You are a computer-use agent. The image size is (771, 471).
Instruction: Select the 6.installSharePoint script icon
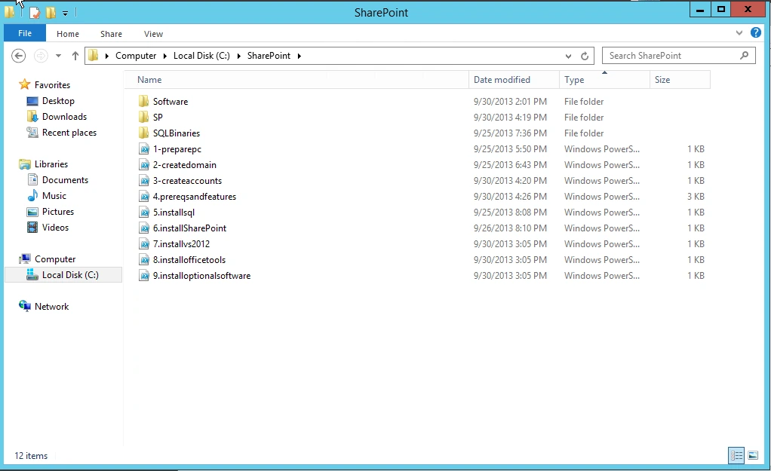144,228
